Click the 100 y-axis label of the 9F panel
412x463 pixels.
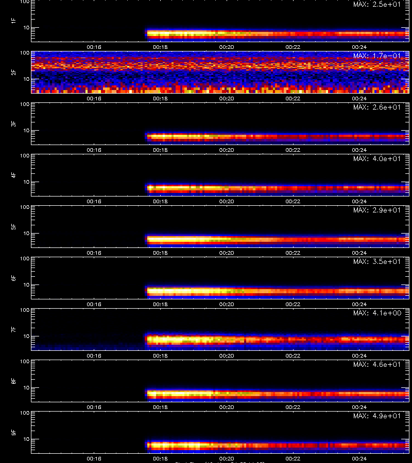25,413
